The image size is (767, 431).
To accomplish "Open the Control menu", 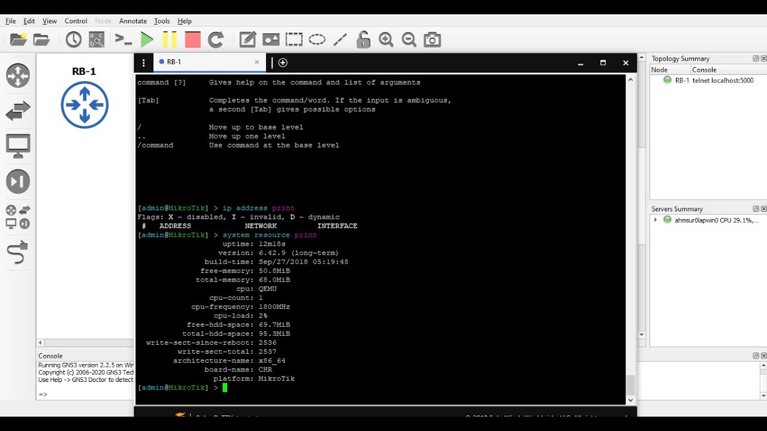I will [76, 21].
